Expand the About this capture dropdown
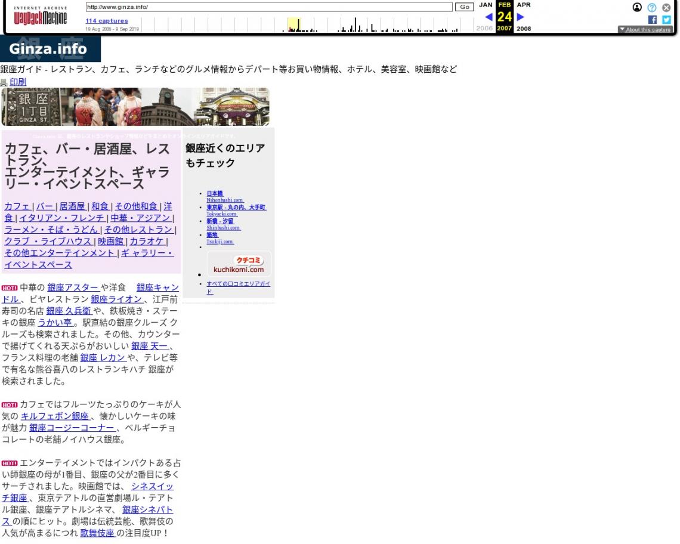 tap(645, 29)
